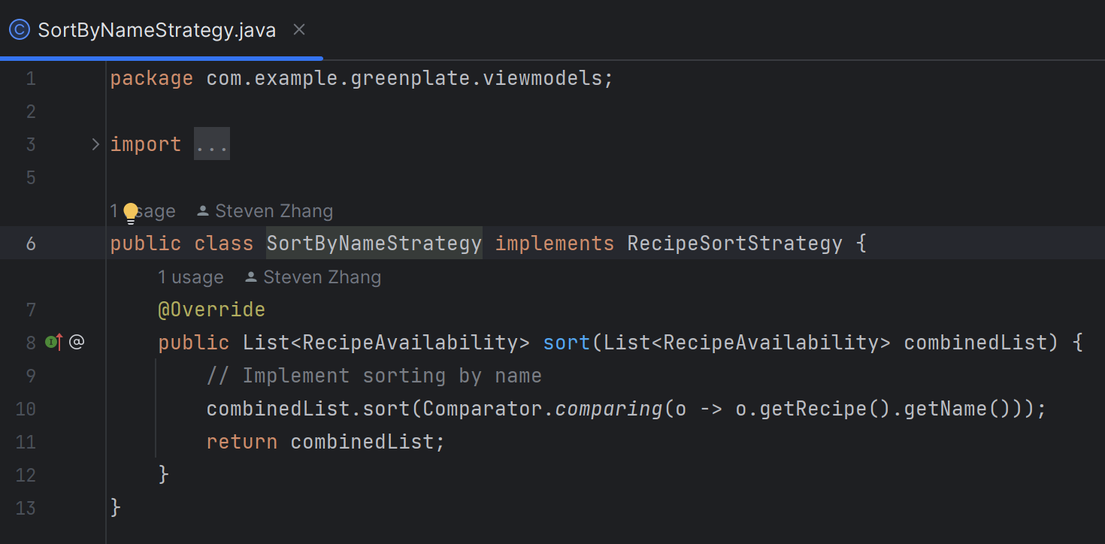Click the Comparator class reference on line 10
The width and height of the screenshot is (1105, 544).
pos(483,409)
